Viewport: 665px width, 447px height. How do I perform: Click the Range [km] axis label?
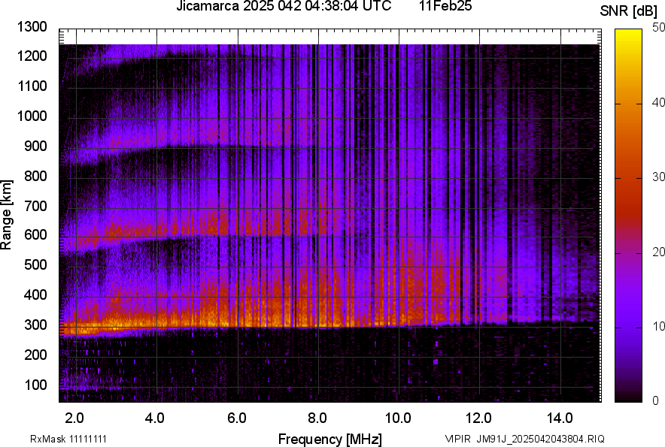click(x=7, y=215)
